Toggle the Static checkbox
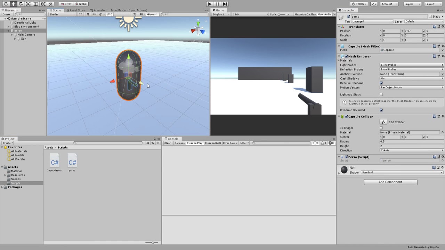The width and height of the screenshot is (445, 250). click(x=430, y=17)
